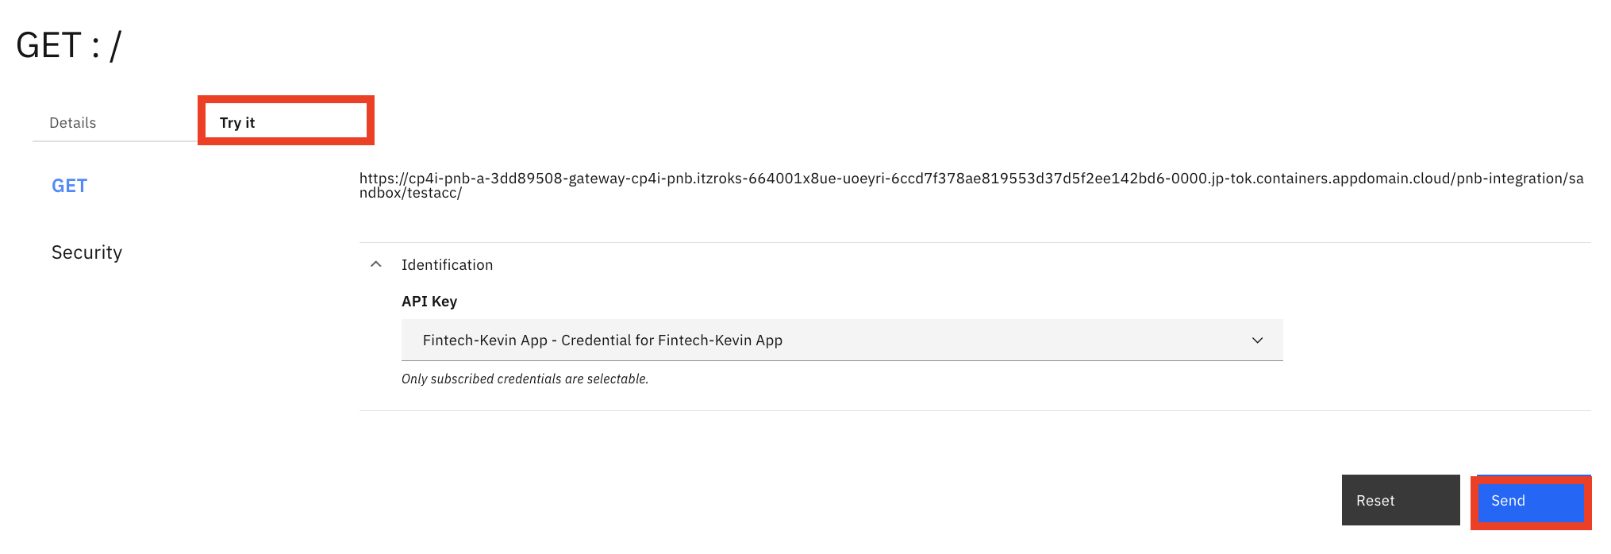Open the GET method link in sidebar
The width and height of the screenshot is (1611, 554).
(69, 185)
